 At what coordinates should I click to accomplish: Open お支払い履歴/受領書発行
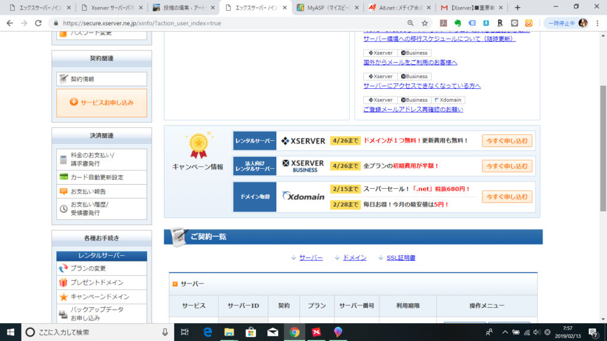point(101,209)
